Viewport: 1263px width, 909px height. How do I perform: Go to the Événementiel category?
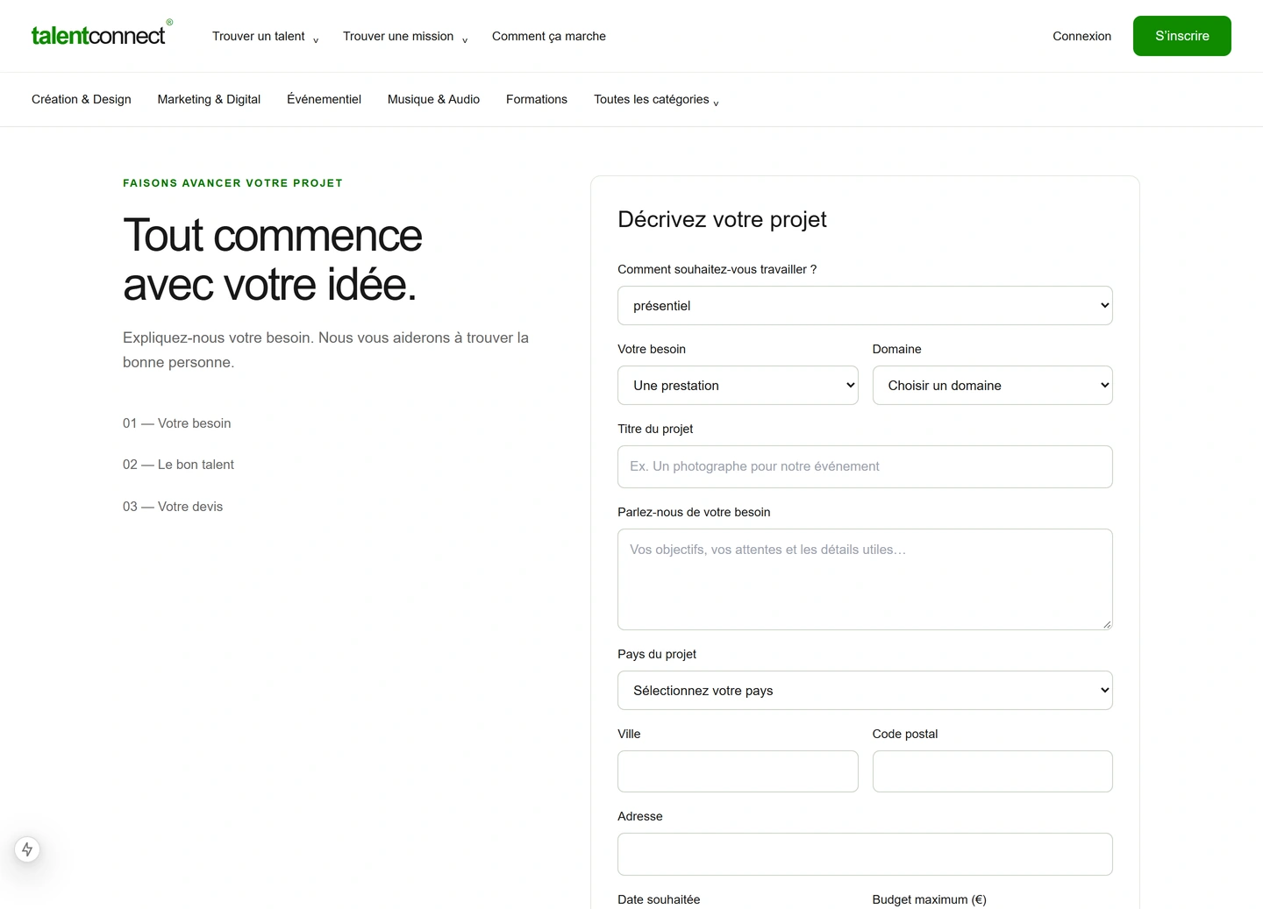coord(324,99)
